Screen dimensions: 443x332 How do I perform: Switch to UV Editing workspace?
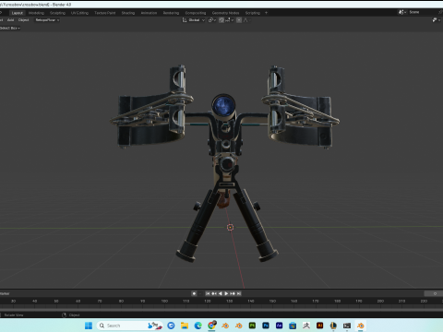click(x=79, y=13)
